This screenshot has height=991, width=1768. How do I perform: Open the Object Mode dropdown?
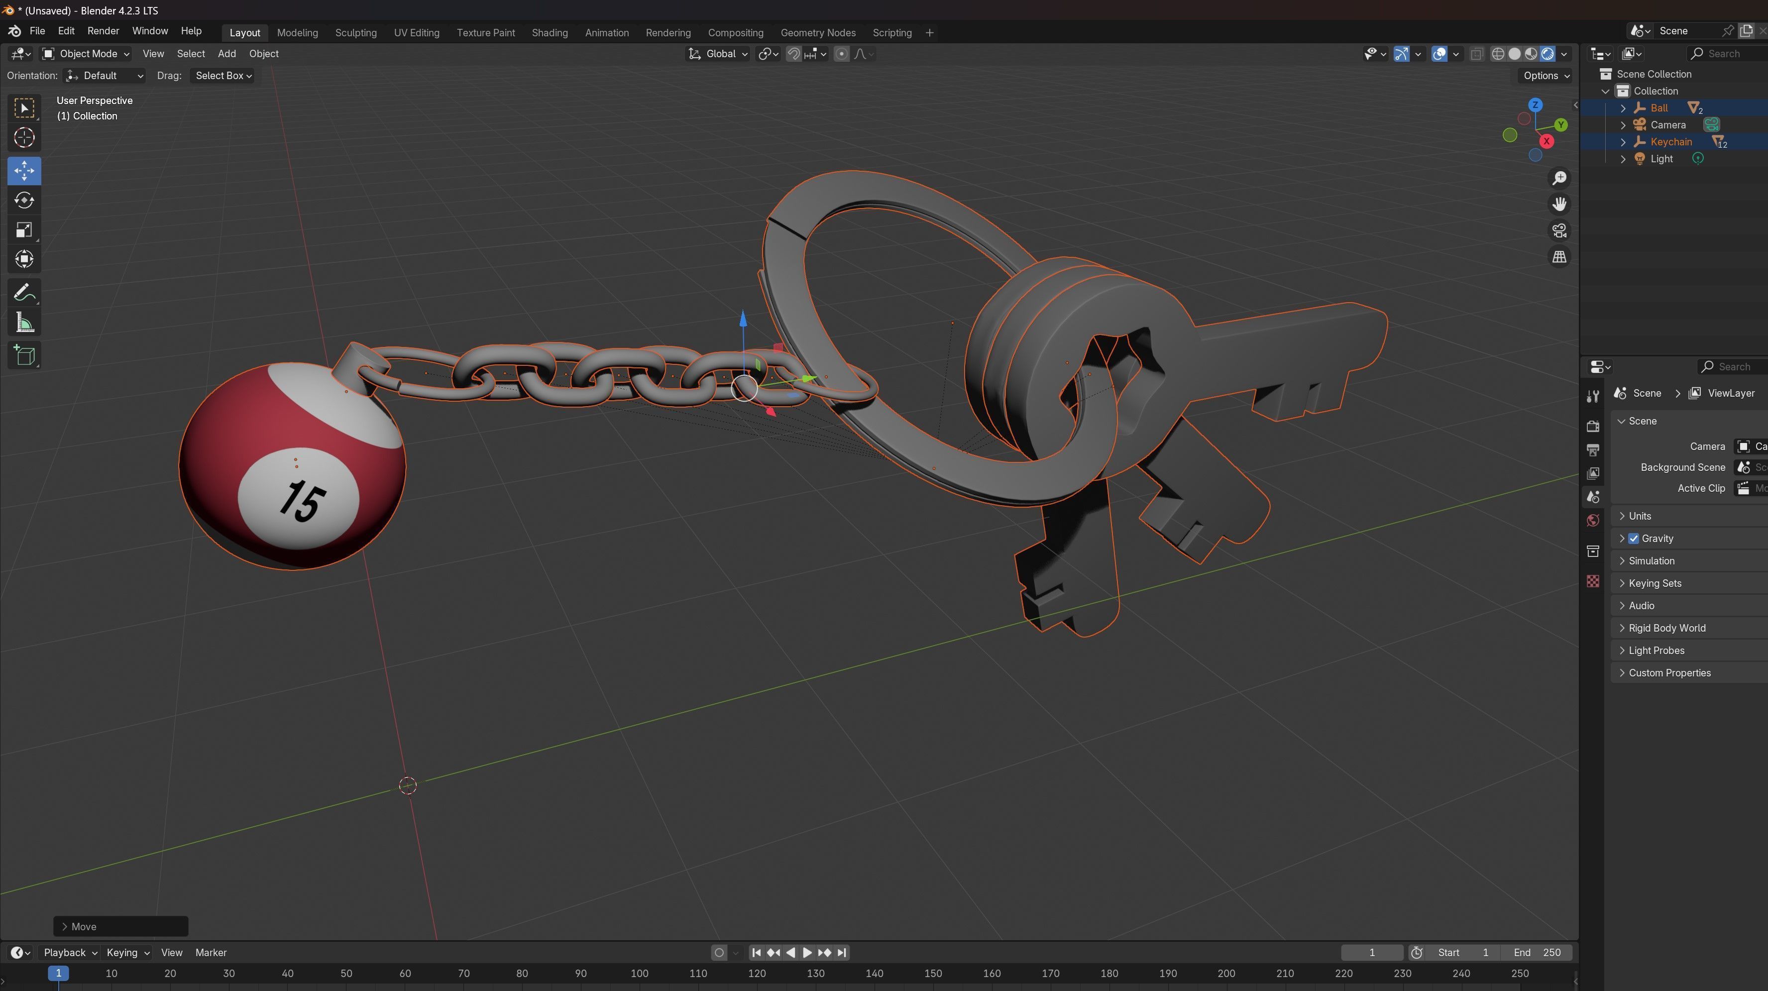point(86,54)
